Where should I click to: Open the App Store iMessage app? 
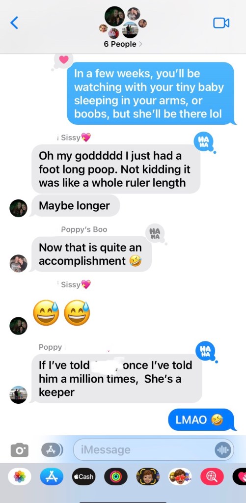pos(52,476)
